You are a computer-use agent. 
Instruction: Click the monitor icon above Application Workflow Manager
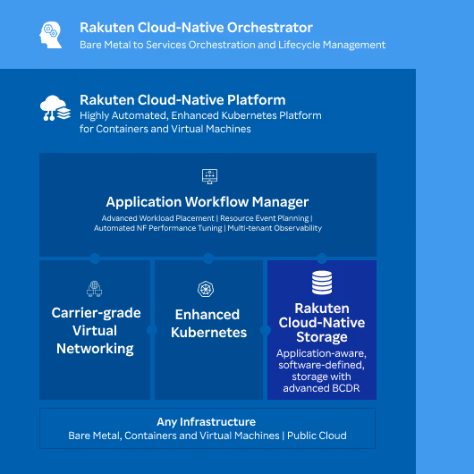pyautogui.click(x=209, y=176)
